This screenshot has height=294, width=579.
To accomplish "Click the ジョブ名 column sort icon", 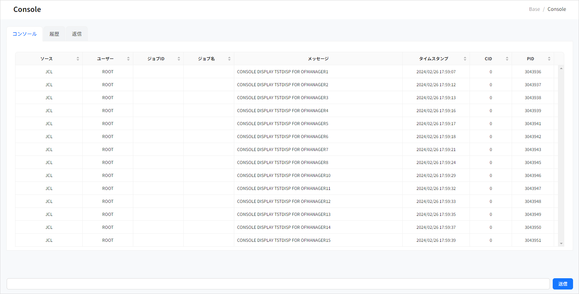I will [229, 59].
